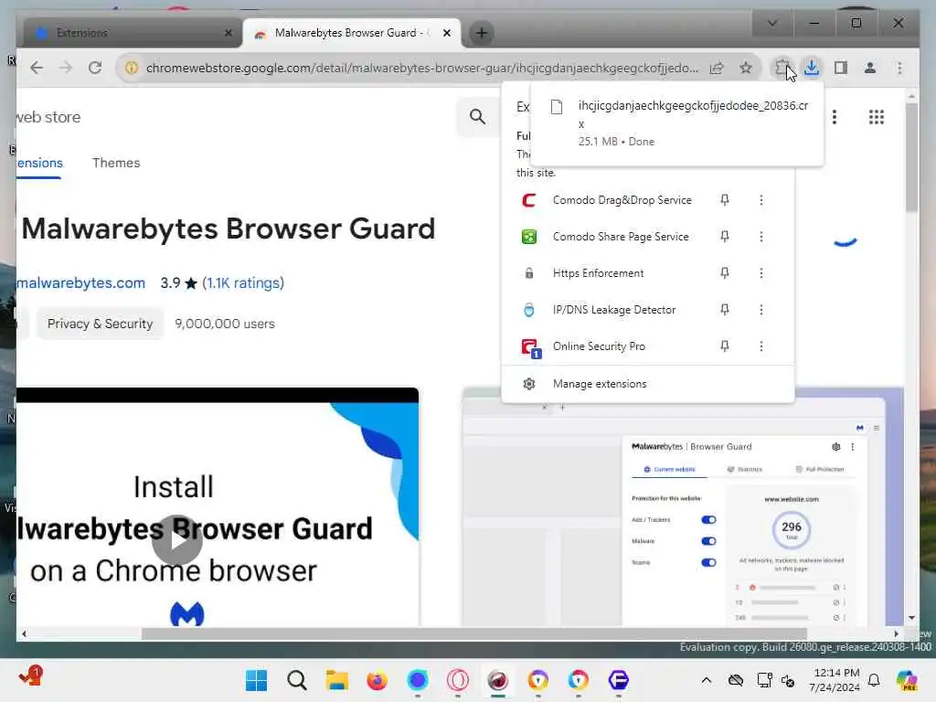Pin IP/DNS Leakage Detector to toolbar
This screenshot has width=936, height=702.
(725, 309)
